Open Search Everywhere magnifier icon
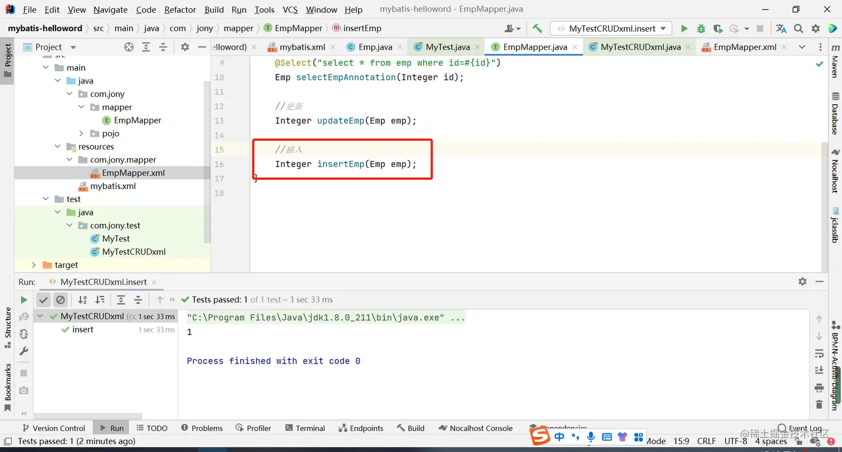This screenshot has width=842, height=452. tap(799, 28)
